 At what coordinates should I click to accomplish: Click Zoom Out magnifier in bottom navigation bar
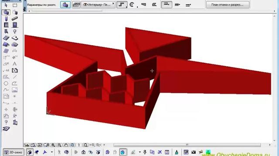click(59, 145)
